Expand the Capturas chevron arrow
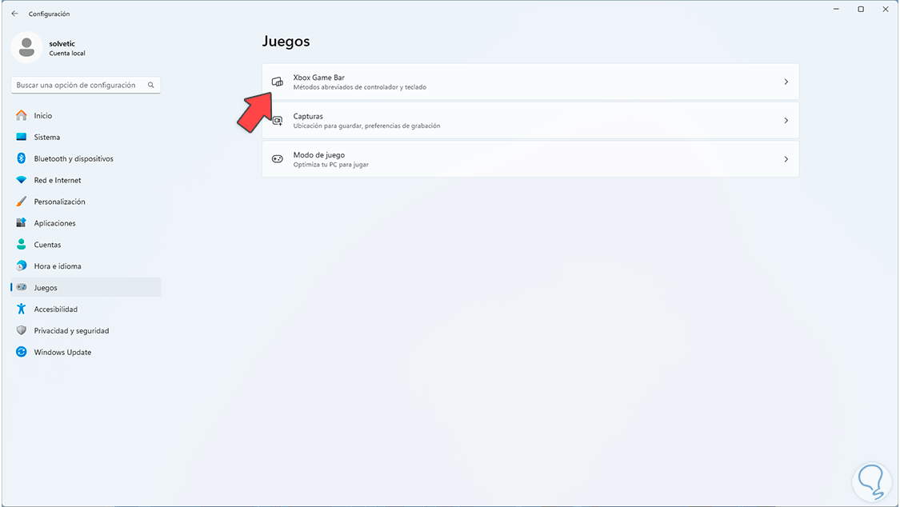Viewport: 900px width, 507px height. [x=786, y=121]
